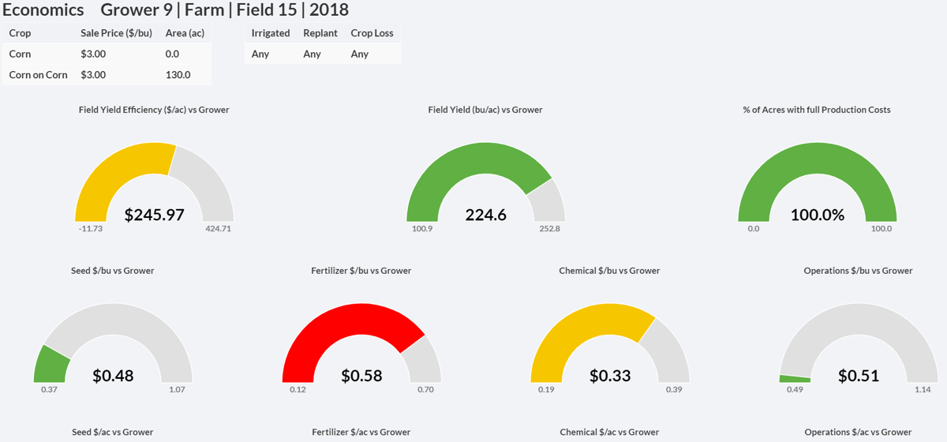Click the 'Economics' page heading
The width and height of the screenshot is (947, 442).
pos(43,10)
